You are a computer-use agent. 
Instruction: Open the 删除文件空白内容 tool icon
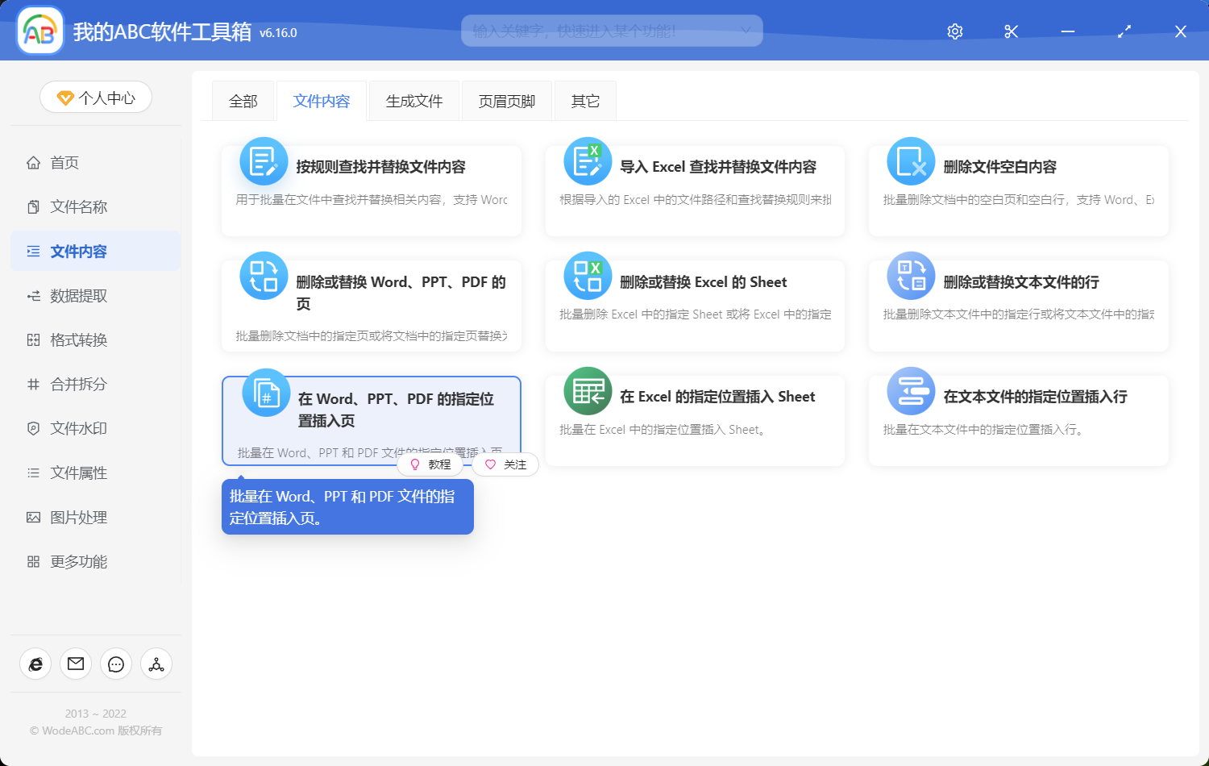tap(911, 161)
